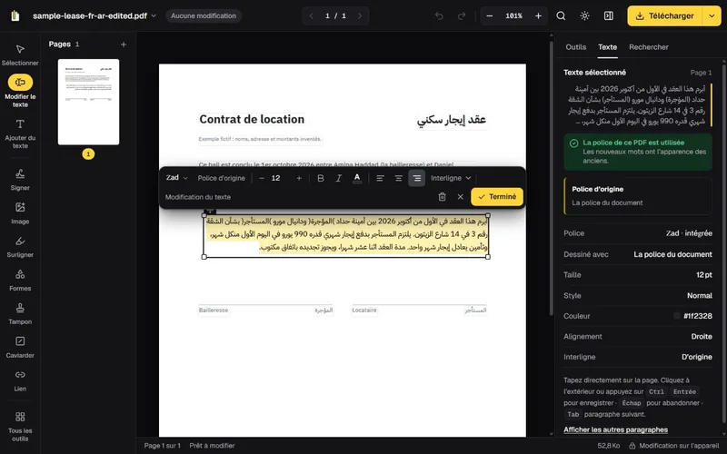Go to previous page arrow
727x454 pixels.
pyautogui.click(x=311, y=15)
